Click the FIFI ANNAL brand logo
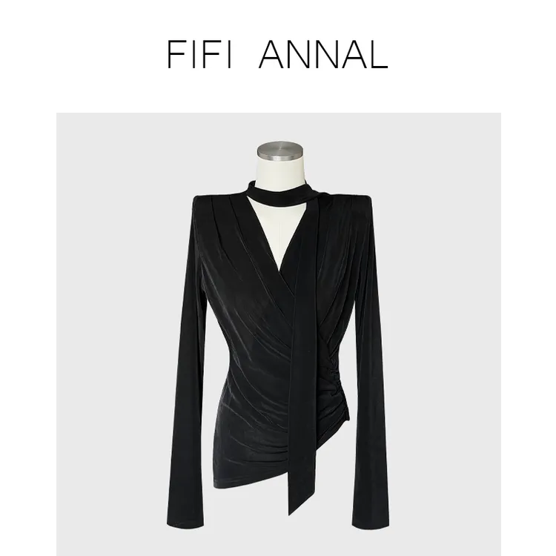This screenshot has width=556, height=556. pyautogui.click(x=277, y=54)
